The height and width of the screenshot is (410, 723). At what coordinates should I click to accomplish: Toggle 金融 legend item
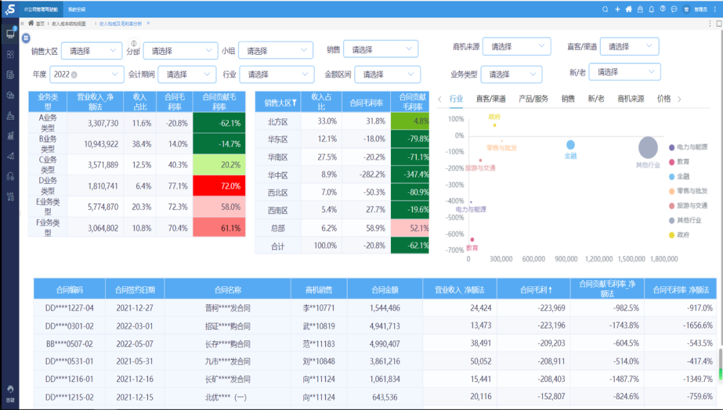(x=679, y=177)
